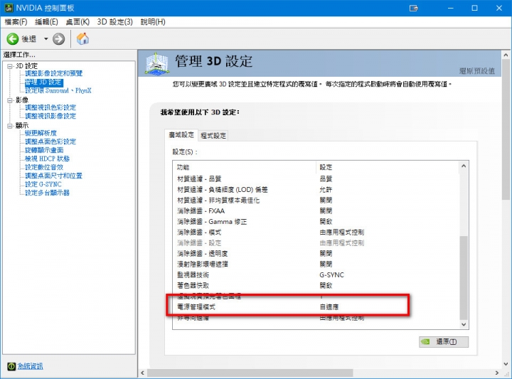This screenshot has height=379, width=512.
Task: Click the 3D settings header cube icon
Action: tap(157, 64)
